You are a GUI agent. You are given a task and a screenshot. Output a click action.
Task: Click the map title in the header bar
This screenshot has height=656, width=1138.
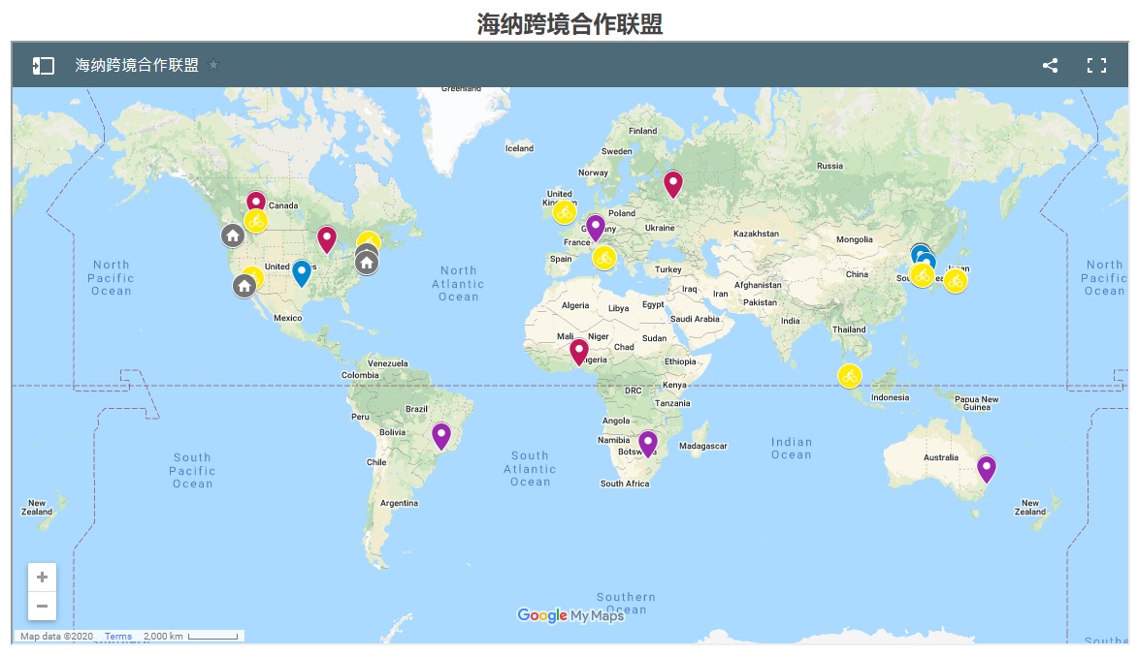pos(137,66)
